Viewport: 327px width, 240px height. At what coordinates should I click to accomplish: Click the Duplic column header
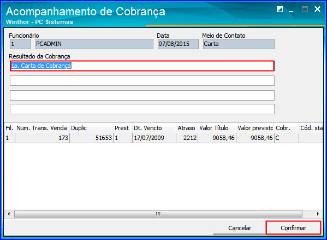tap(91, 128)
